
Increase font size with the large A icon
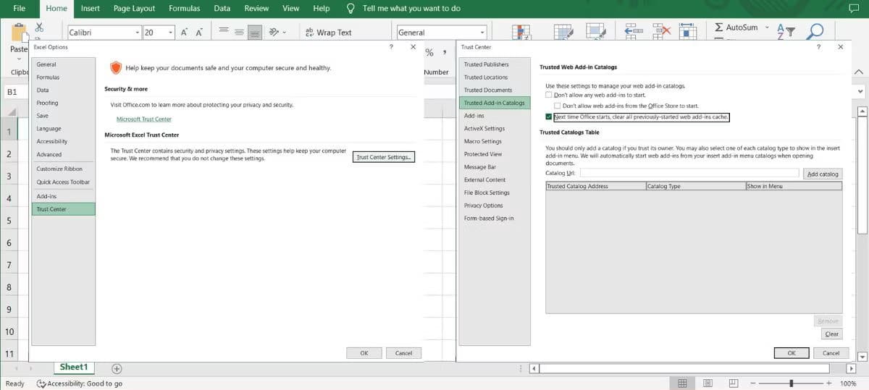[185, 32]
